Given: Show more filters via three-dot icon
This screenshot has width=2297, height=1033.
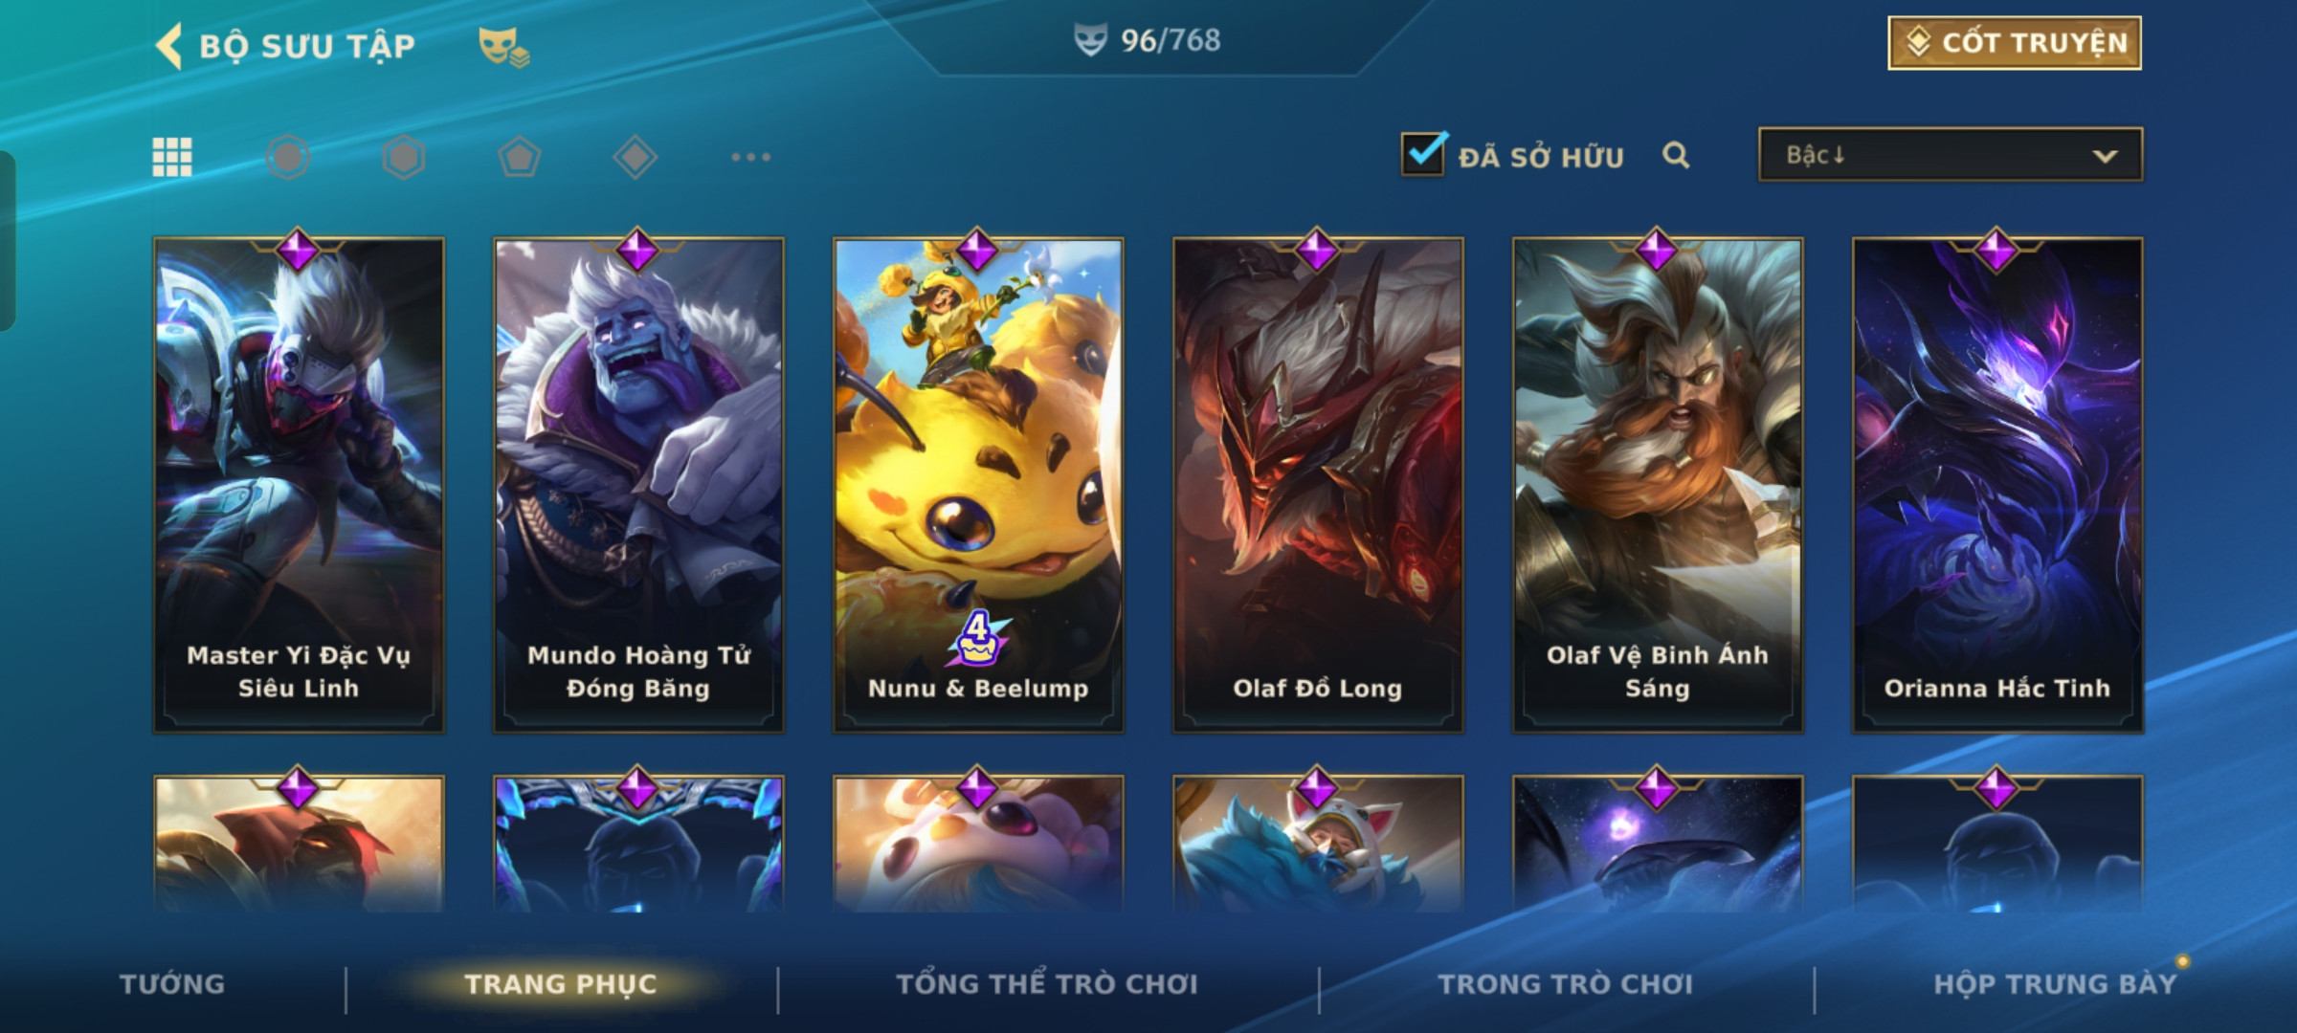Looking at the screenshot, I should [751, 157].
